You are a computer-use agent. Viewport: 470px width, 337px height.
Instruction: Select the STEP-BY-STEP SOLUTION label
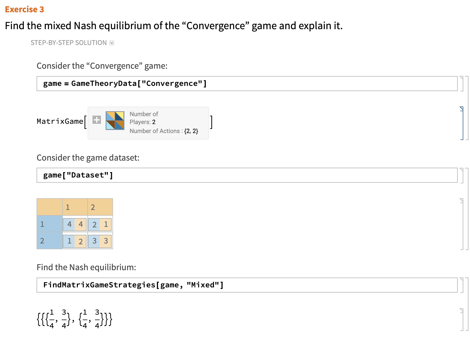tap(69, 43)
